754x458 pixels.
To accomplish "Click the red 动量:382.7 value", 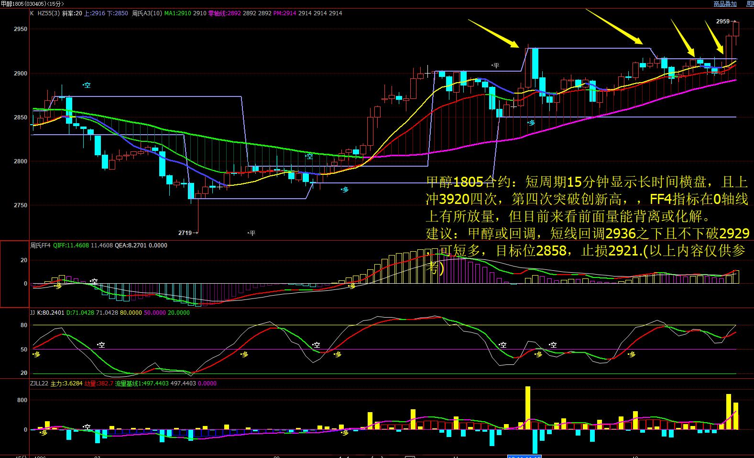I will point(98,383).
